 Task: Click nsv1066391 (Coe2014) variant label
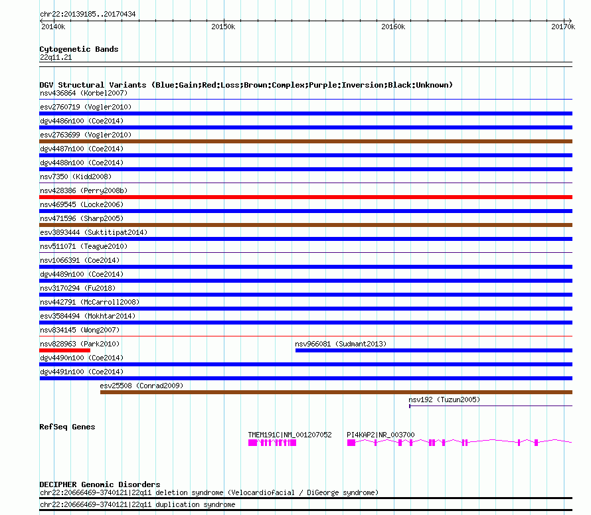point(80,260)
